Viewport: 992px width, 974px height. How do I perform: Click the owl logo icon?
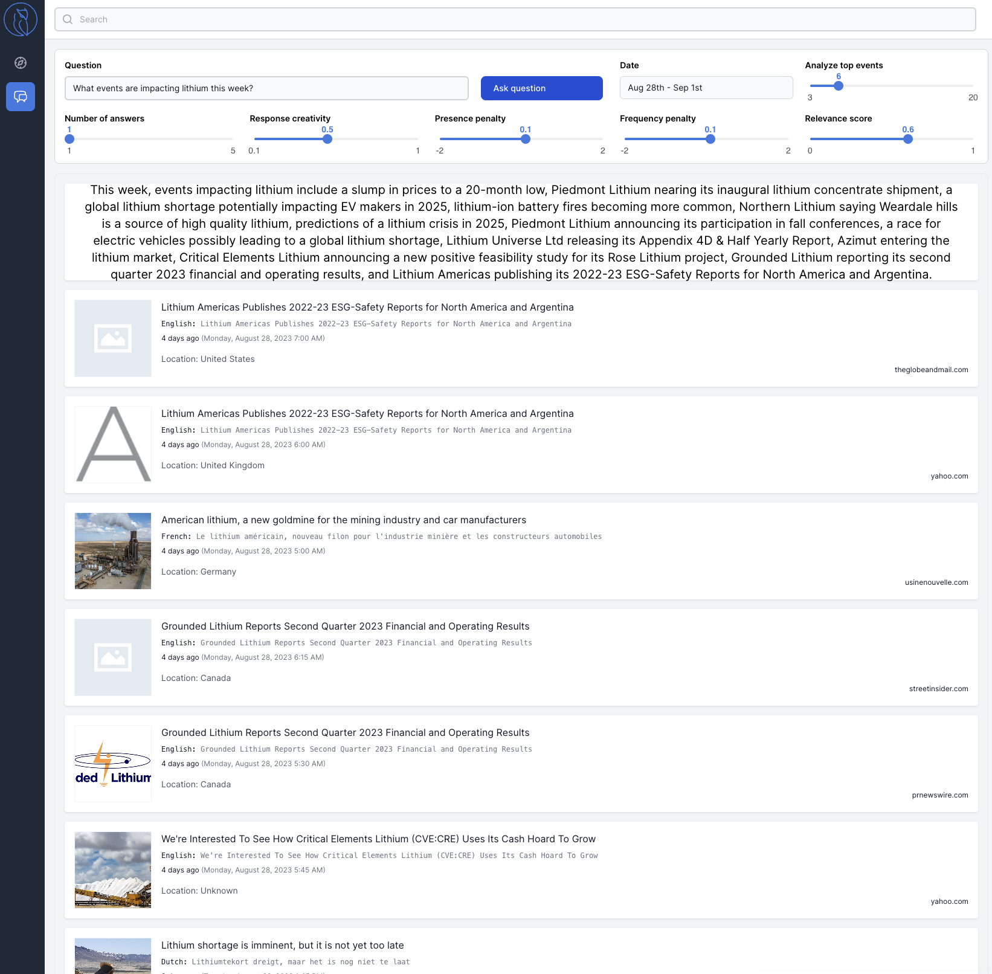tap(21, 19)
